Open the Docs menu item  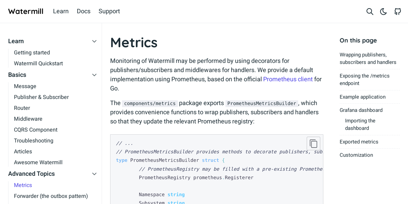click(84, 11)
